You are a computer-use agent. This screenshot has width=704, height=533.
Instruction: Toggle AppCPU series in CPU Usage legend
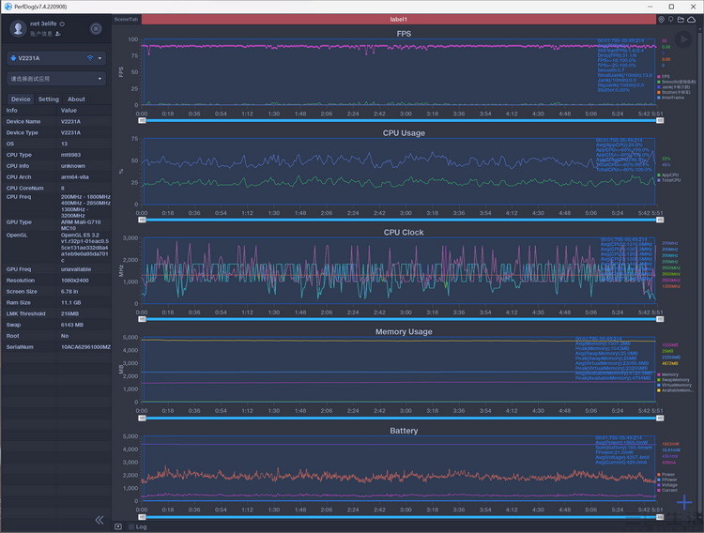(x=668, y=175)
